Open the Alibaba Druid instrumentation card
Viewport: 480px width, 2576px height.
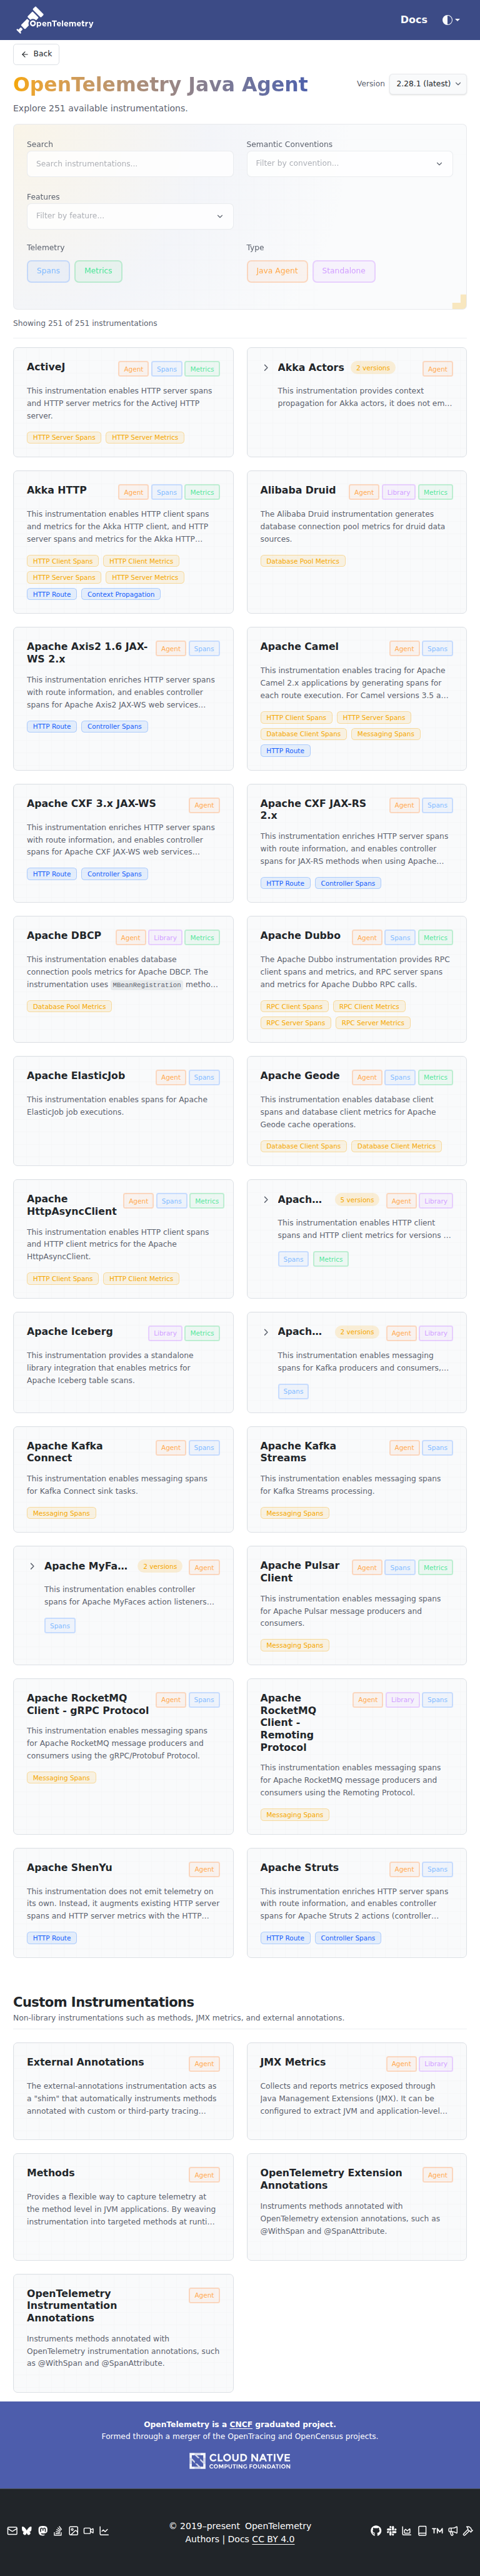357,541
